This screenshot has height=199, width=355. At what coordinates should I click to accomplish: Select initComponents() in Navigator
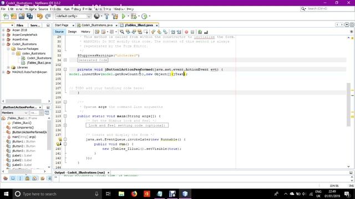[23, 128]
